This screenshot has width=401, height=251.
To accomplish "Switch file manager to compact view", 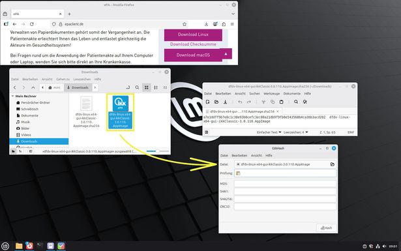I will (x=165, y=87).
